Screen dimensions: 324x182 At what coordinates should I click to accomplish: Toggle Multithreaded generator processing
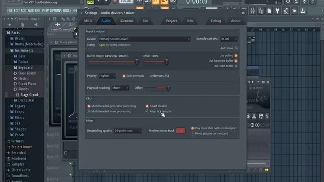[x=89, y=106]
